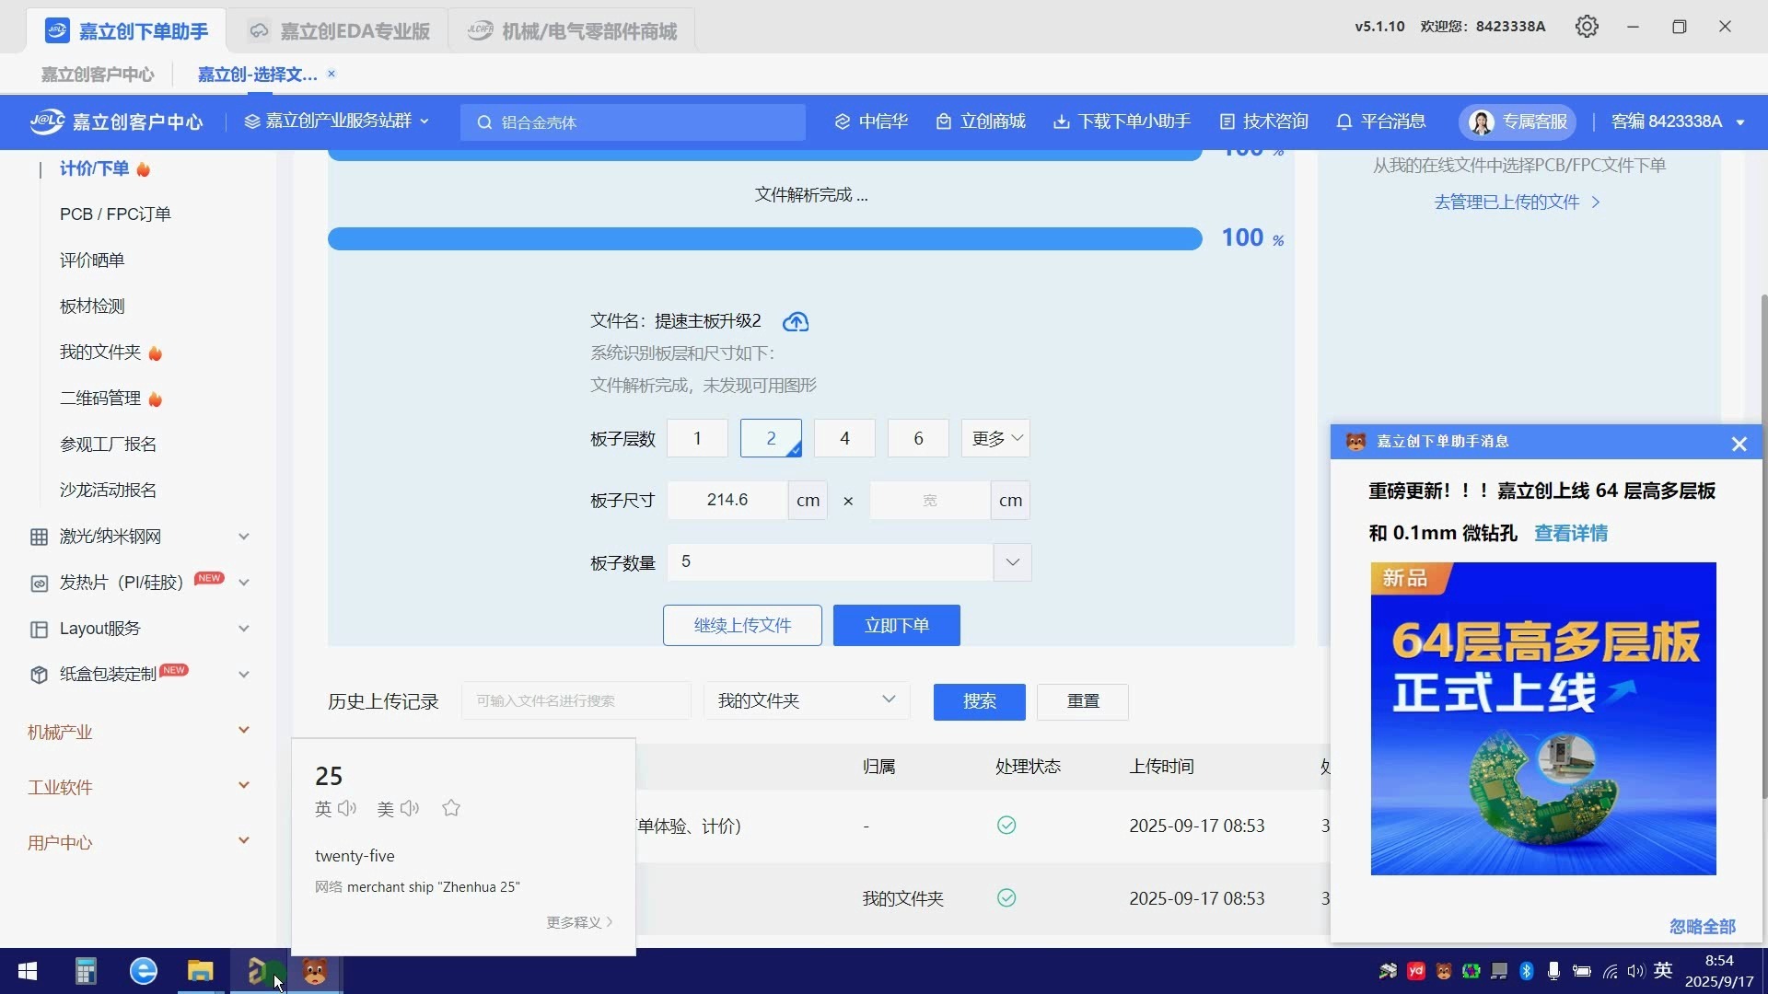Close the 嘉立创下单助手消息 popup
Image resolution: width=1768 pixels, height=994 pixels.
coord(1739,444)
